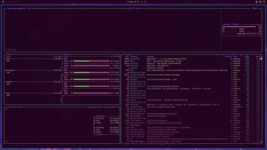Toggle the net box label
The height and width of the screenshot is (150, 267).
[8, 107]
